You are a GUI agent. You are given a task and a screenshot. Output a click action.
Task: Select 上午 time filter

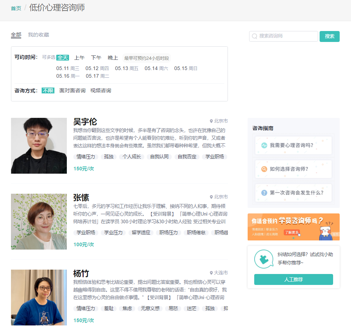tap(79, 58)
